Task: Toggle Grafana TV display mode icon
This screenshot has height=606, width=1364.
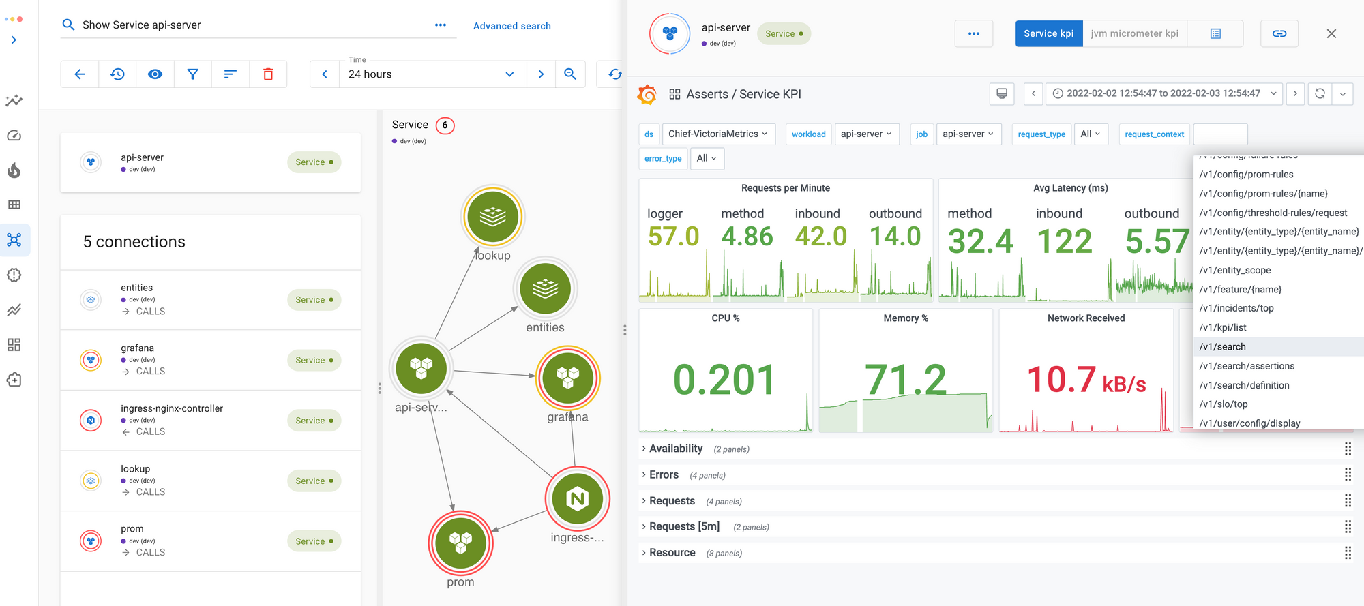Action: coord(1001,94)
